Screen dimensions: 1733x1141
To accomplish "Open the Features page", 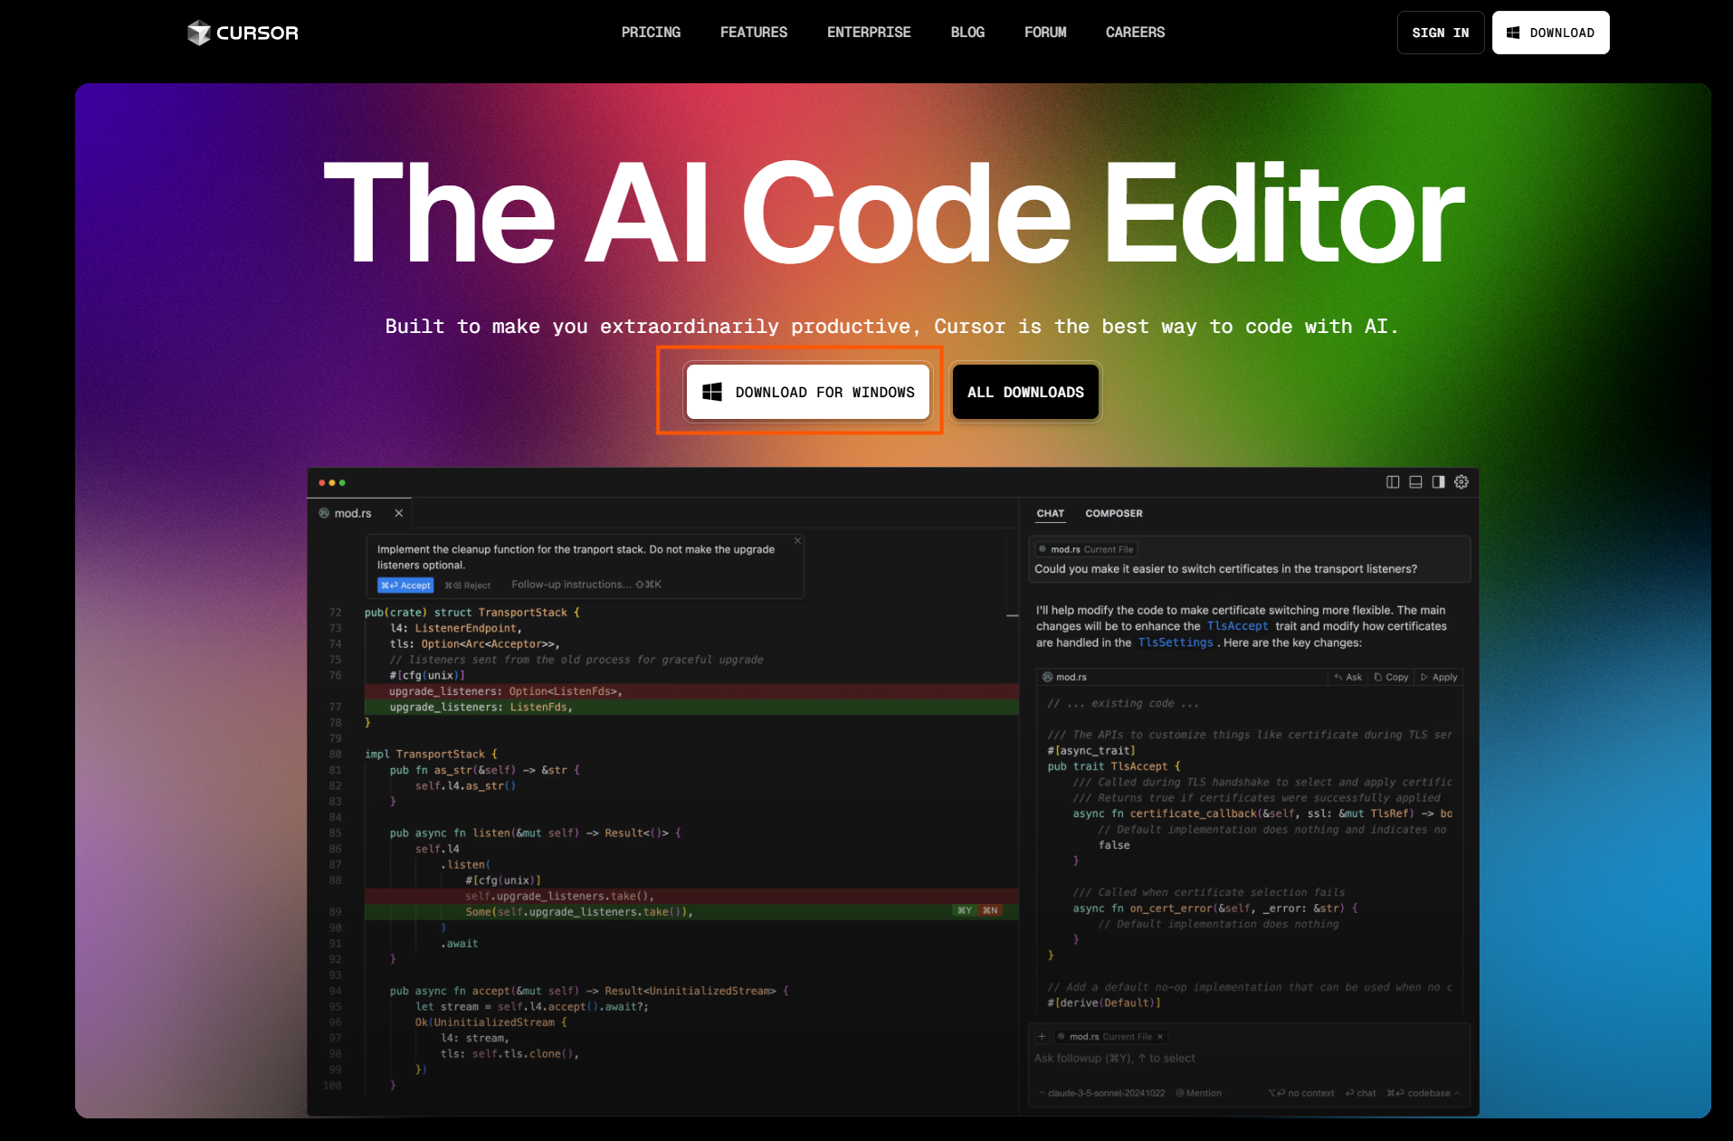I will coord(754,33).
